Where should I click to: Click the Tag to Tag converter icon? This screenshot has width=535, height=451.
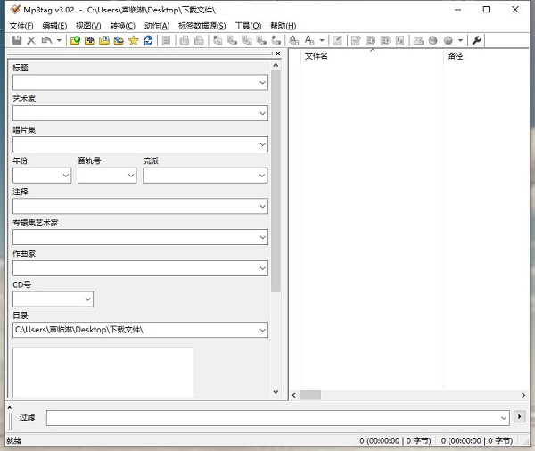276,40
